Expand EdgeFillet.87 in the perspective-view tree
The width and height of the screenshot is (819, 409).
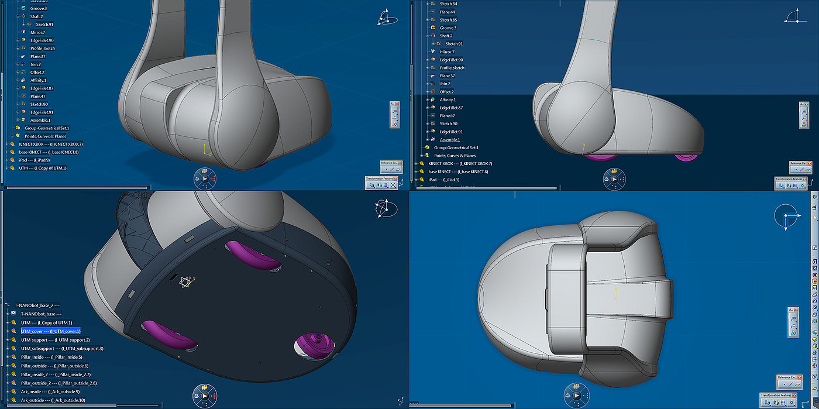point(17,88)
